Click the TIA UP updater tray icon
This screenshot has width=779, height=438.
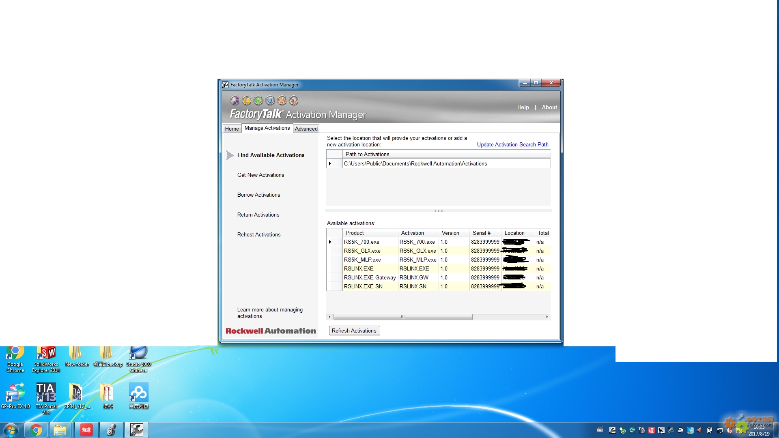click(x=641, y=430)
